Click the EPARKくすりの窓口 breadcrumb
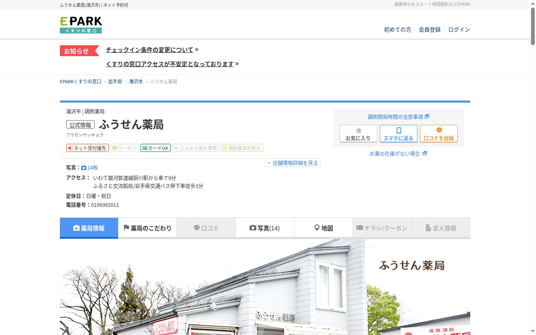 [x=80, y=82]
